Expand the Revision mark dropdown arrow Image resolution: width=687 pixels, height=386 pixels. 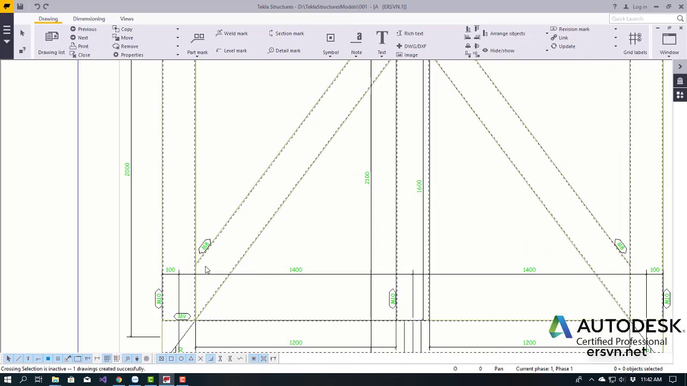(616, 29)
